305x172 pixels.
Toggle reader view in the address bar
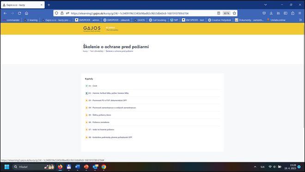tap(219, 13)
